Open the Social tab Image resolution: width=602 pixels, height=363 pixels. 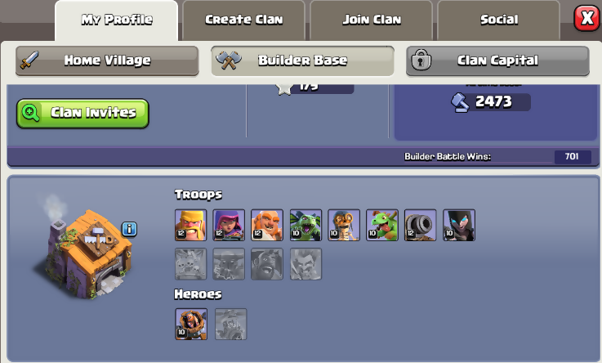[499, 20]
